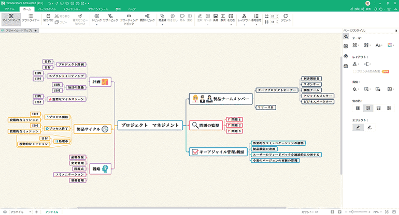This screenshot has height=215, width=399.
Task: Enable the hand-drawn エフェクト style
Action: pos(369,127)
